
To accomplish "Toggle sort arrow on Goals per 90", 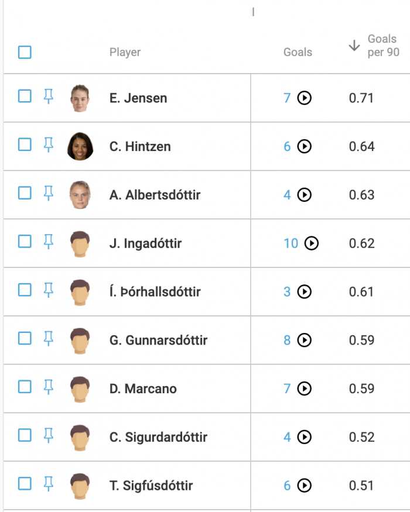I will [354, 46].
